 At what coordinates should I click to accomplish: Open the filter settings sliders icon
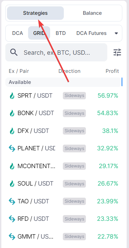click(x=117, y=52)
